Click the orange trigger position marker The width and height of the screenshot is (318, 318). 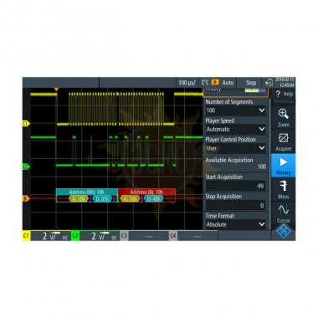point(56,90)
